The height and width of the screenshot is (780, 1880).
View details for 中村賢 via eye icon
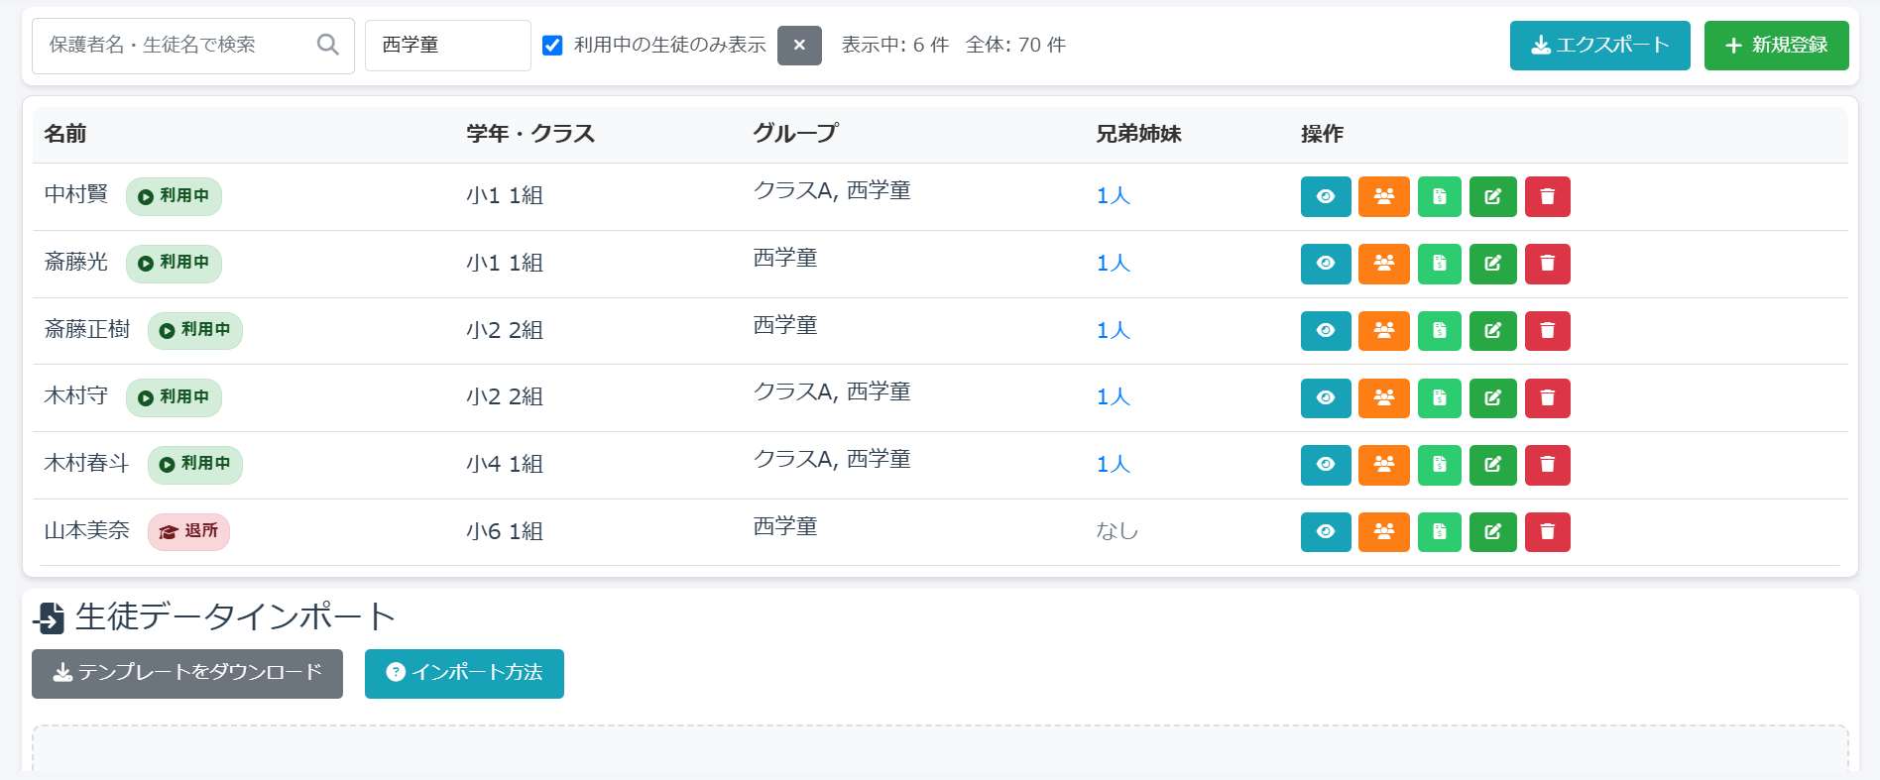1326,196
